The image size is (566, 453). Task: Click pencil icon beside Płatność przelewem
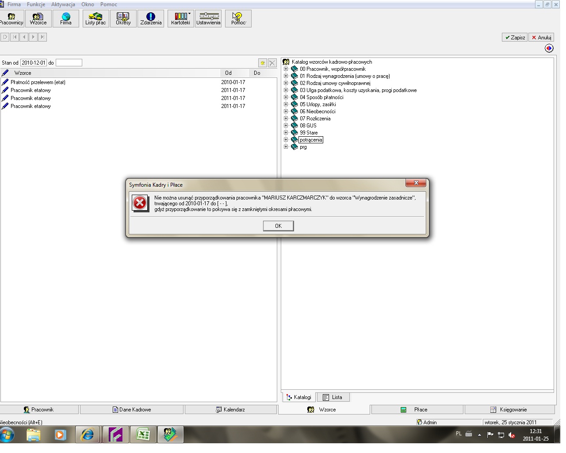[x=5, y=82]
